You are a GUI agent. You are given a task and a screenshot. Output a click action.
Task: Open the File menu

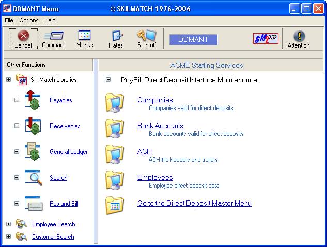tap(9, 20)
